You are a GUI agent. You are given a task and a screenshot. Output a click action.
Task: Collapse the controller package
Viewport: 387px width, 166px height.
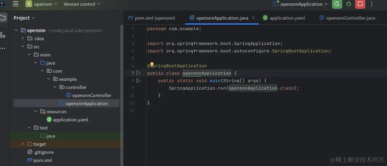55,87
